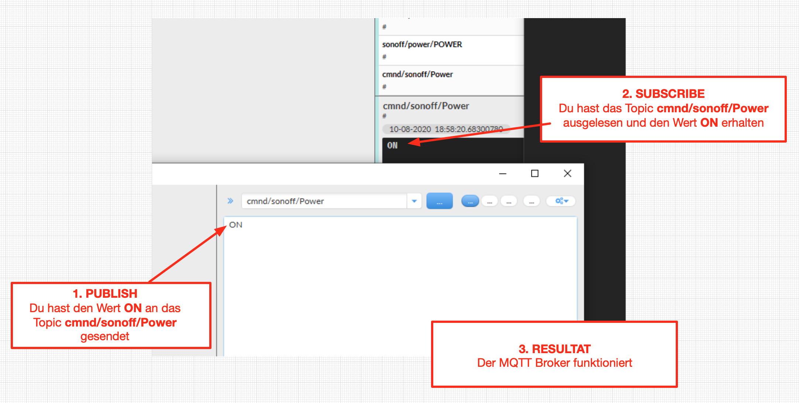Minimize the publish window
This screenshot has height=403, width=799.
tap(503, 174)
